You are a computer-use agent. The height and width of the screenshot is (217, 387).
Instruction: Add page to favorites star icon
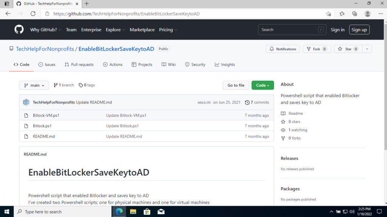(328, 14)
